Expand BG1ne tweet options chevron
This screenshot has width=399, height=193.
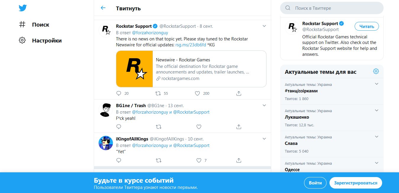point(264,105)
